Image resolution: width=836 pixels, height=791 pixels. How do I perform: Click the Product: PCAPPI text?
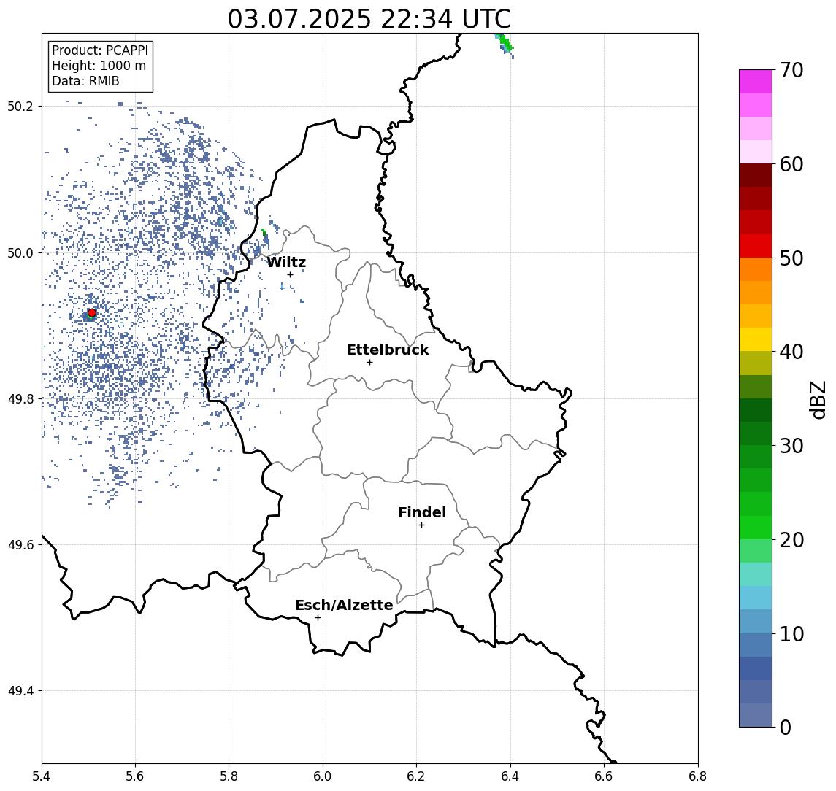click(x=100, y=50)
